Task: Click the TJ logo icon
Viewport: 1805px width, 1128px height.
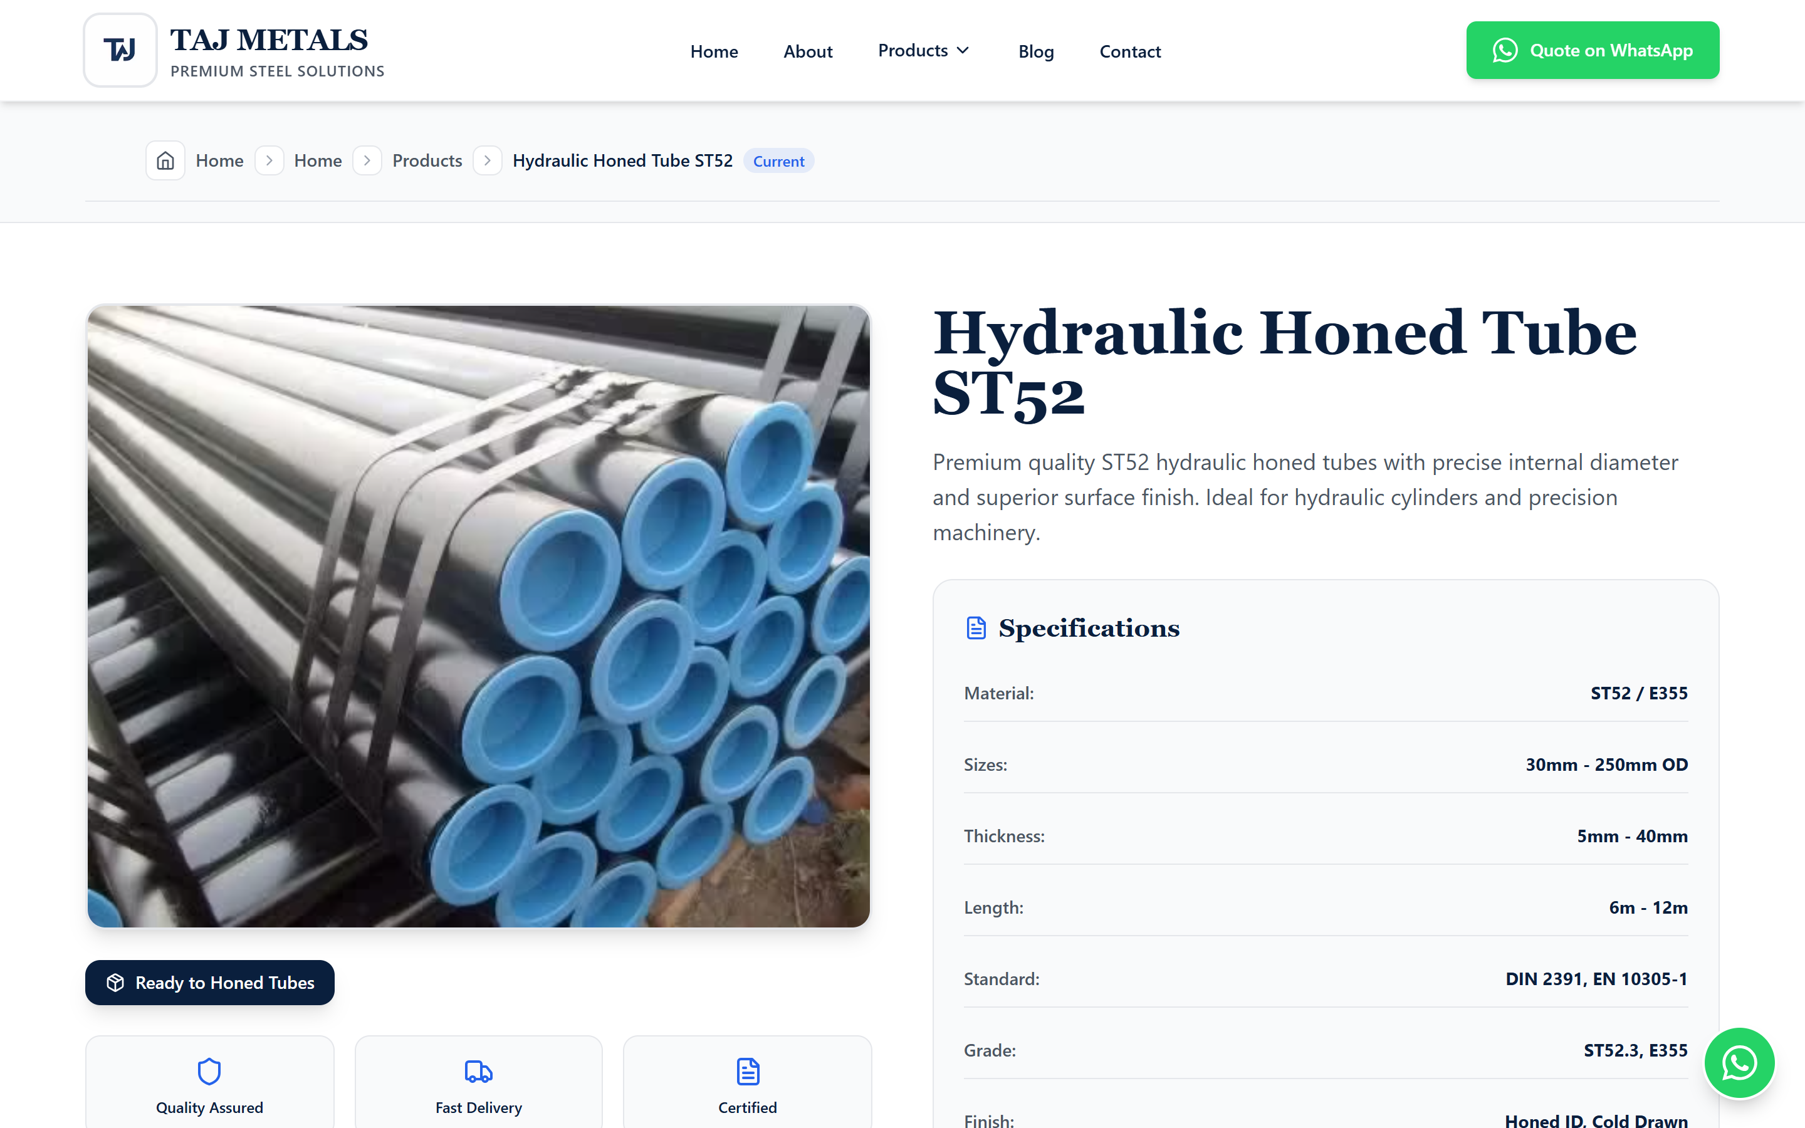Action: [120, 50]
